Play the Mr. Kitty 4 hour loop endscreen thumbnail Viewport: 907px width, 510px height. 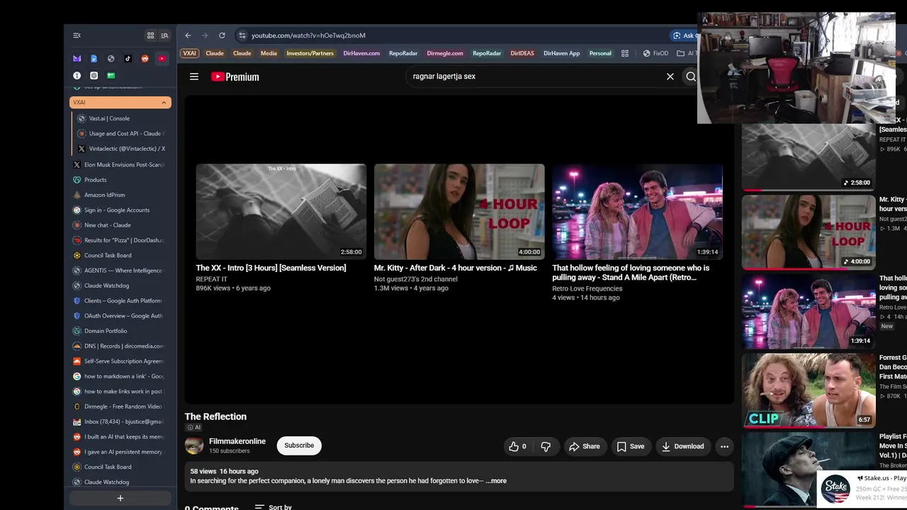[459, 212]
